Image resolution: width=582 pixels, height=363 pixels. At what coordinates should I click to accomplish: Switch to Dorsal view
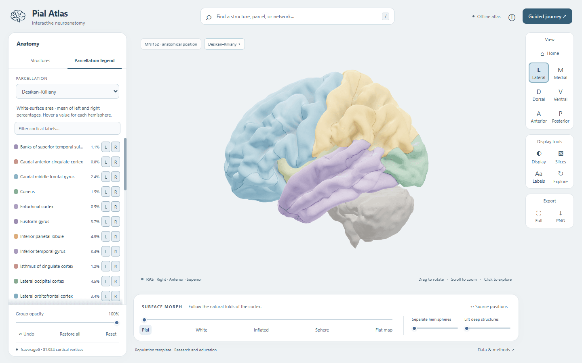pos(539,94)
